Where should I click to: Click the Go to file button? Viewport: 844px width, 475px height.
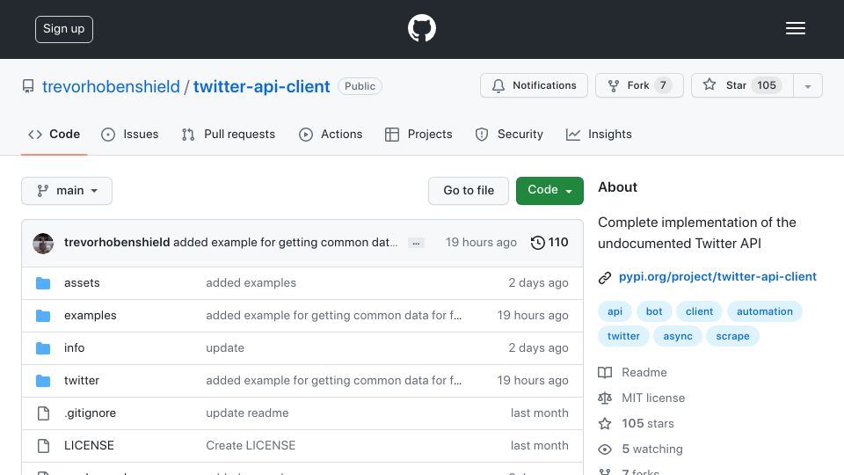(x=469, y=191)
